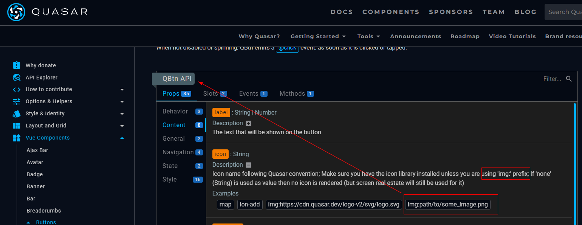The image size is (582, 225).
Task: Open Badge component page
Action: (x=34, y=174)
